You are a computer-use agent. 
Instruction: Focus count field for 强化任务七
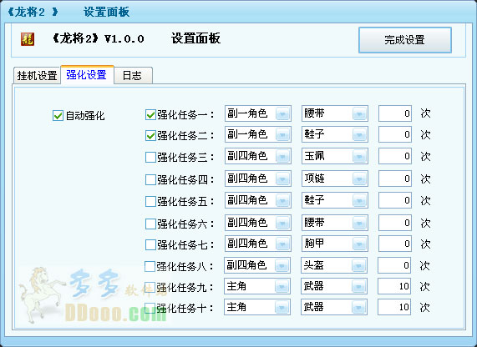(x=395, y=244)
